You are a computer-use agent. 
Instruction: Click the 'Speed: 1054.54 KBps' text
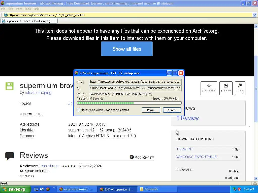click(166, 99)
